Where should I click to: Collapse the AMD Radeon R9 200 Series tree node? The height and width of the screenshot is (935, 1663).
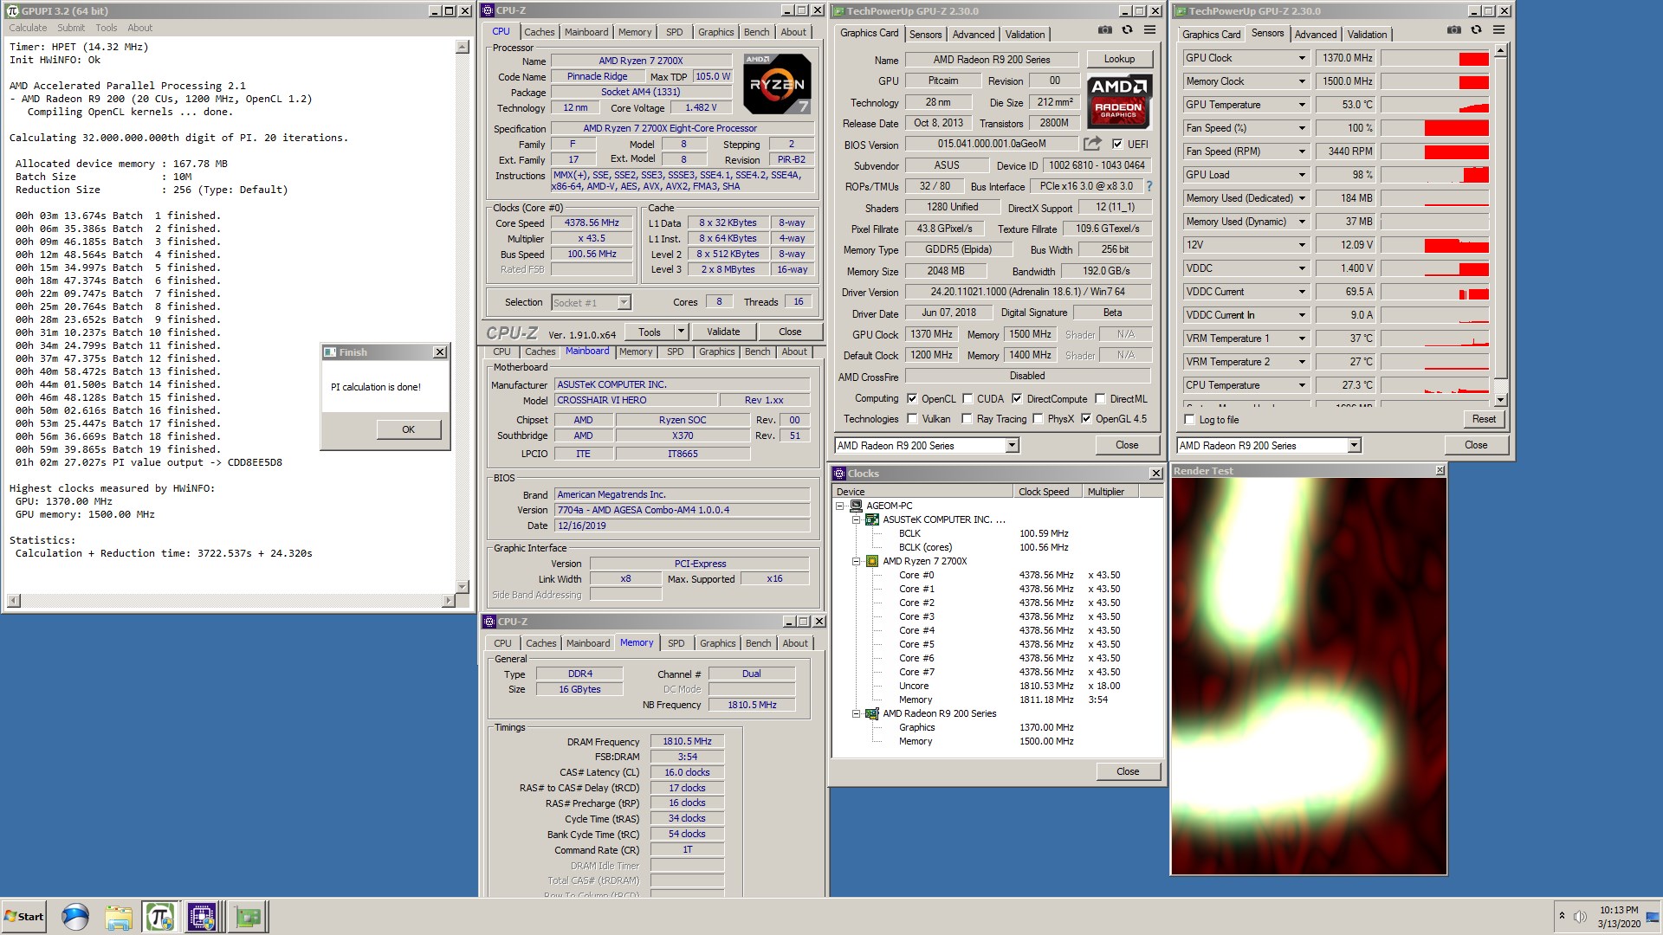[856, 713]
